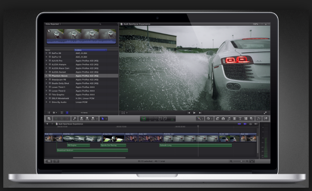312x191 pixels.
Task: Select the DSLR Windshield row
Action: click(x=82, y=98)
